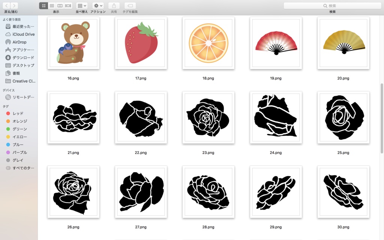Click the desktop monitor icon
384x240 pixels.
[8, 65]
